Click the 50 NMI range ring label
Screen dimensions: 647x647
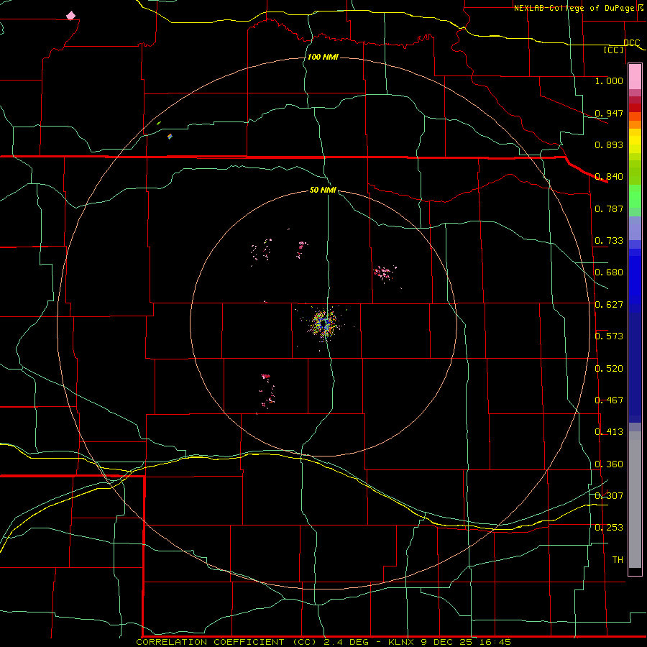point(323,191)
